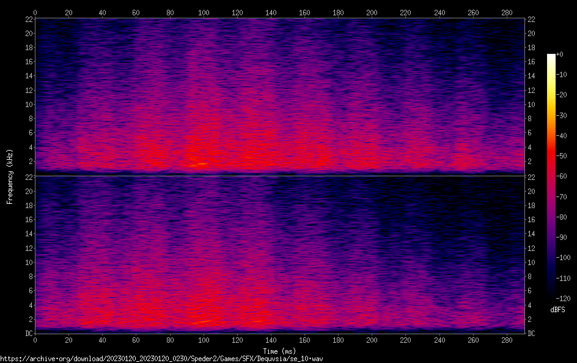Click the 10 kHz left tick of lower channel
The image size is (577, 363).
coord(28,263)
